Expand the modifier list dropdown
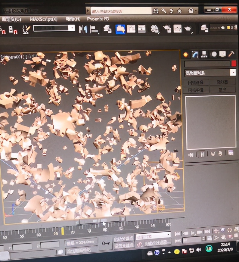The width and height of the screenshot is (239, 262). (x=233, y=73)
